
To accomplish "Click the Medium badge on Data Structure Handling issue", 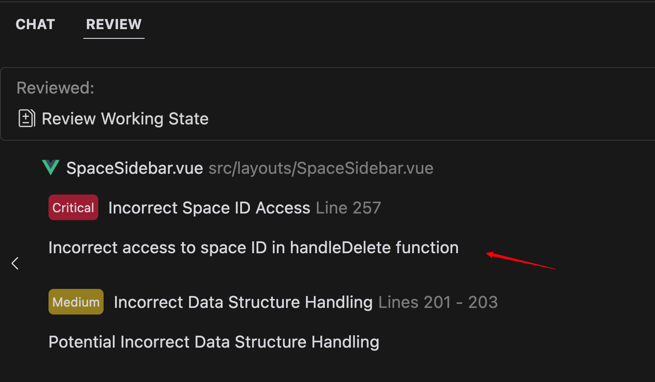I will coord(76,301).
